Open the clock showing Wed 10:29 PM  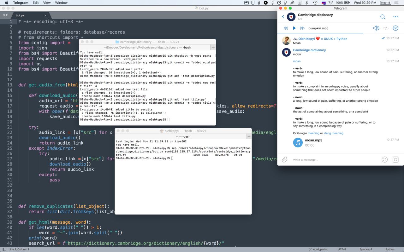click(x=365, y=3)
